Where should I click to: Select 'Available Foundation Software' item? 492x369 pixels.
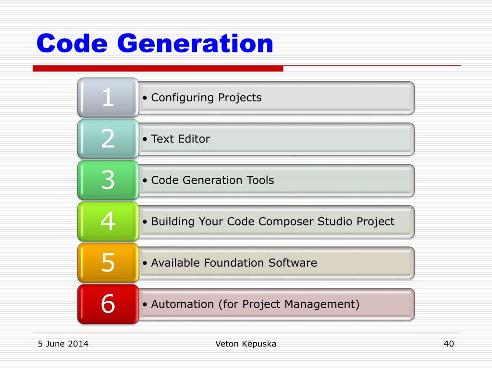276,263
